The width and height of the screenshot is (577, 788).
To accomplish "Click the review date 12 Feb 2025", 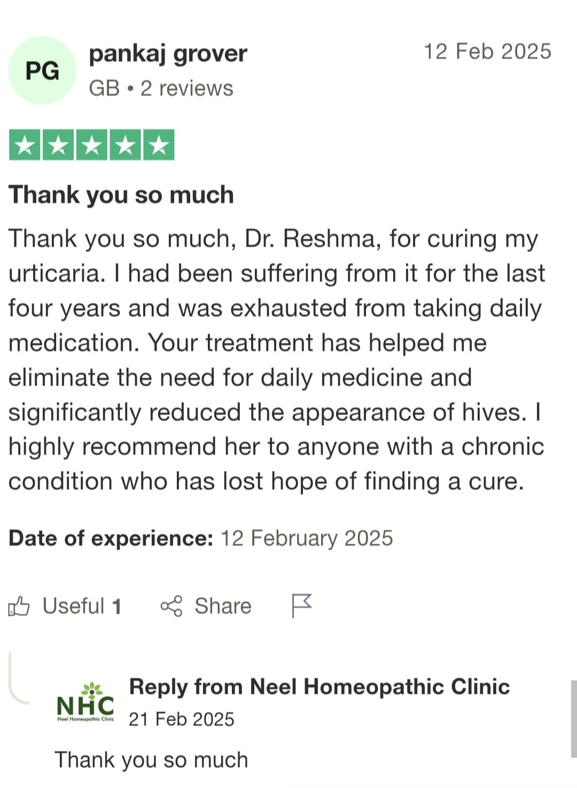I will click(x=487, y=52).
